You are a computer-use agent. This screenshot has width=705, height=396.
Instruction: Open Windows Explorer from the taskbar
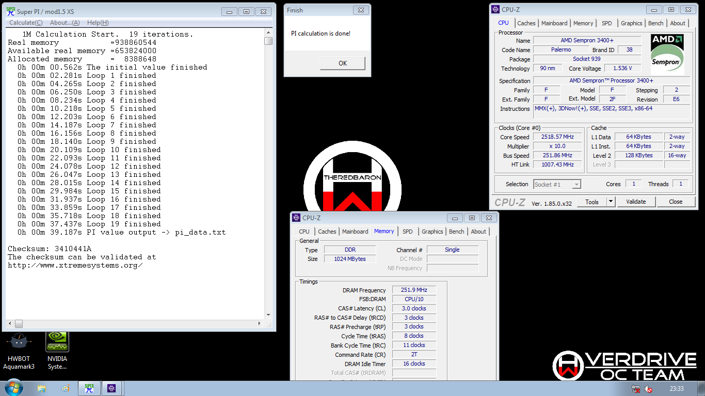click(42, 388)
